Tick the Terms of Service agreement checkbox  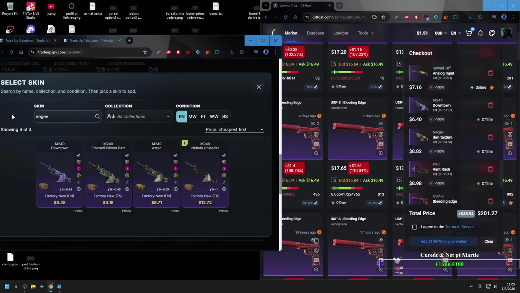pos(415,227)
